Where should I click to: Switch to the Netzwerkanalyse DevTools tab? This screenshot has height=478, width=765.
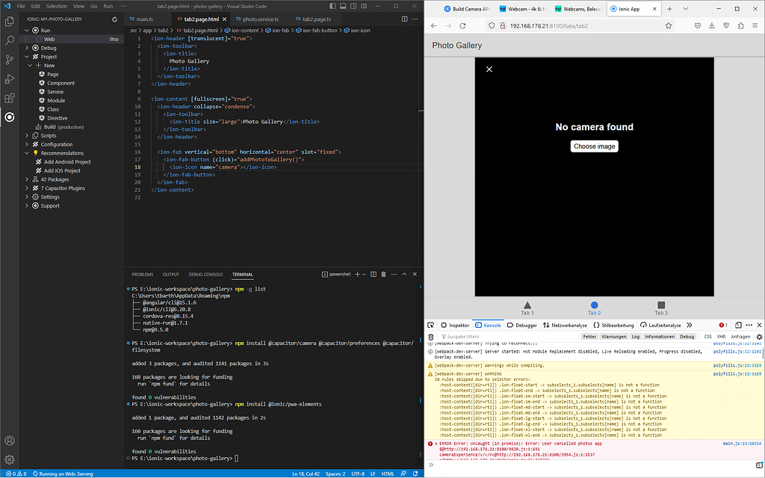coord(565,325)
